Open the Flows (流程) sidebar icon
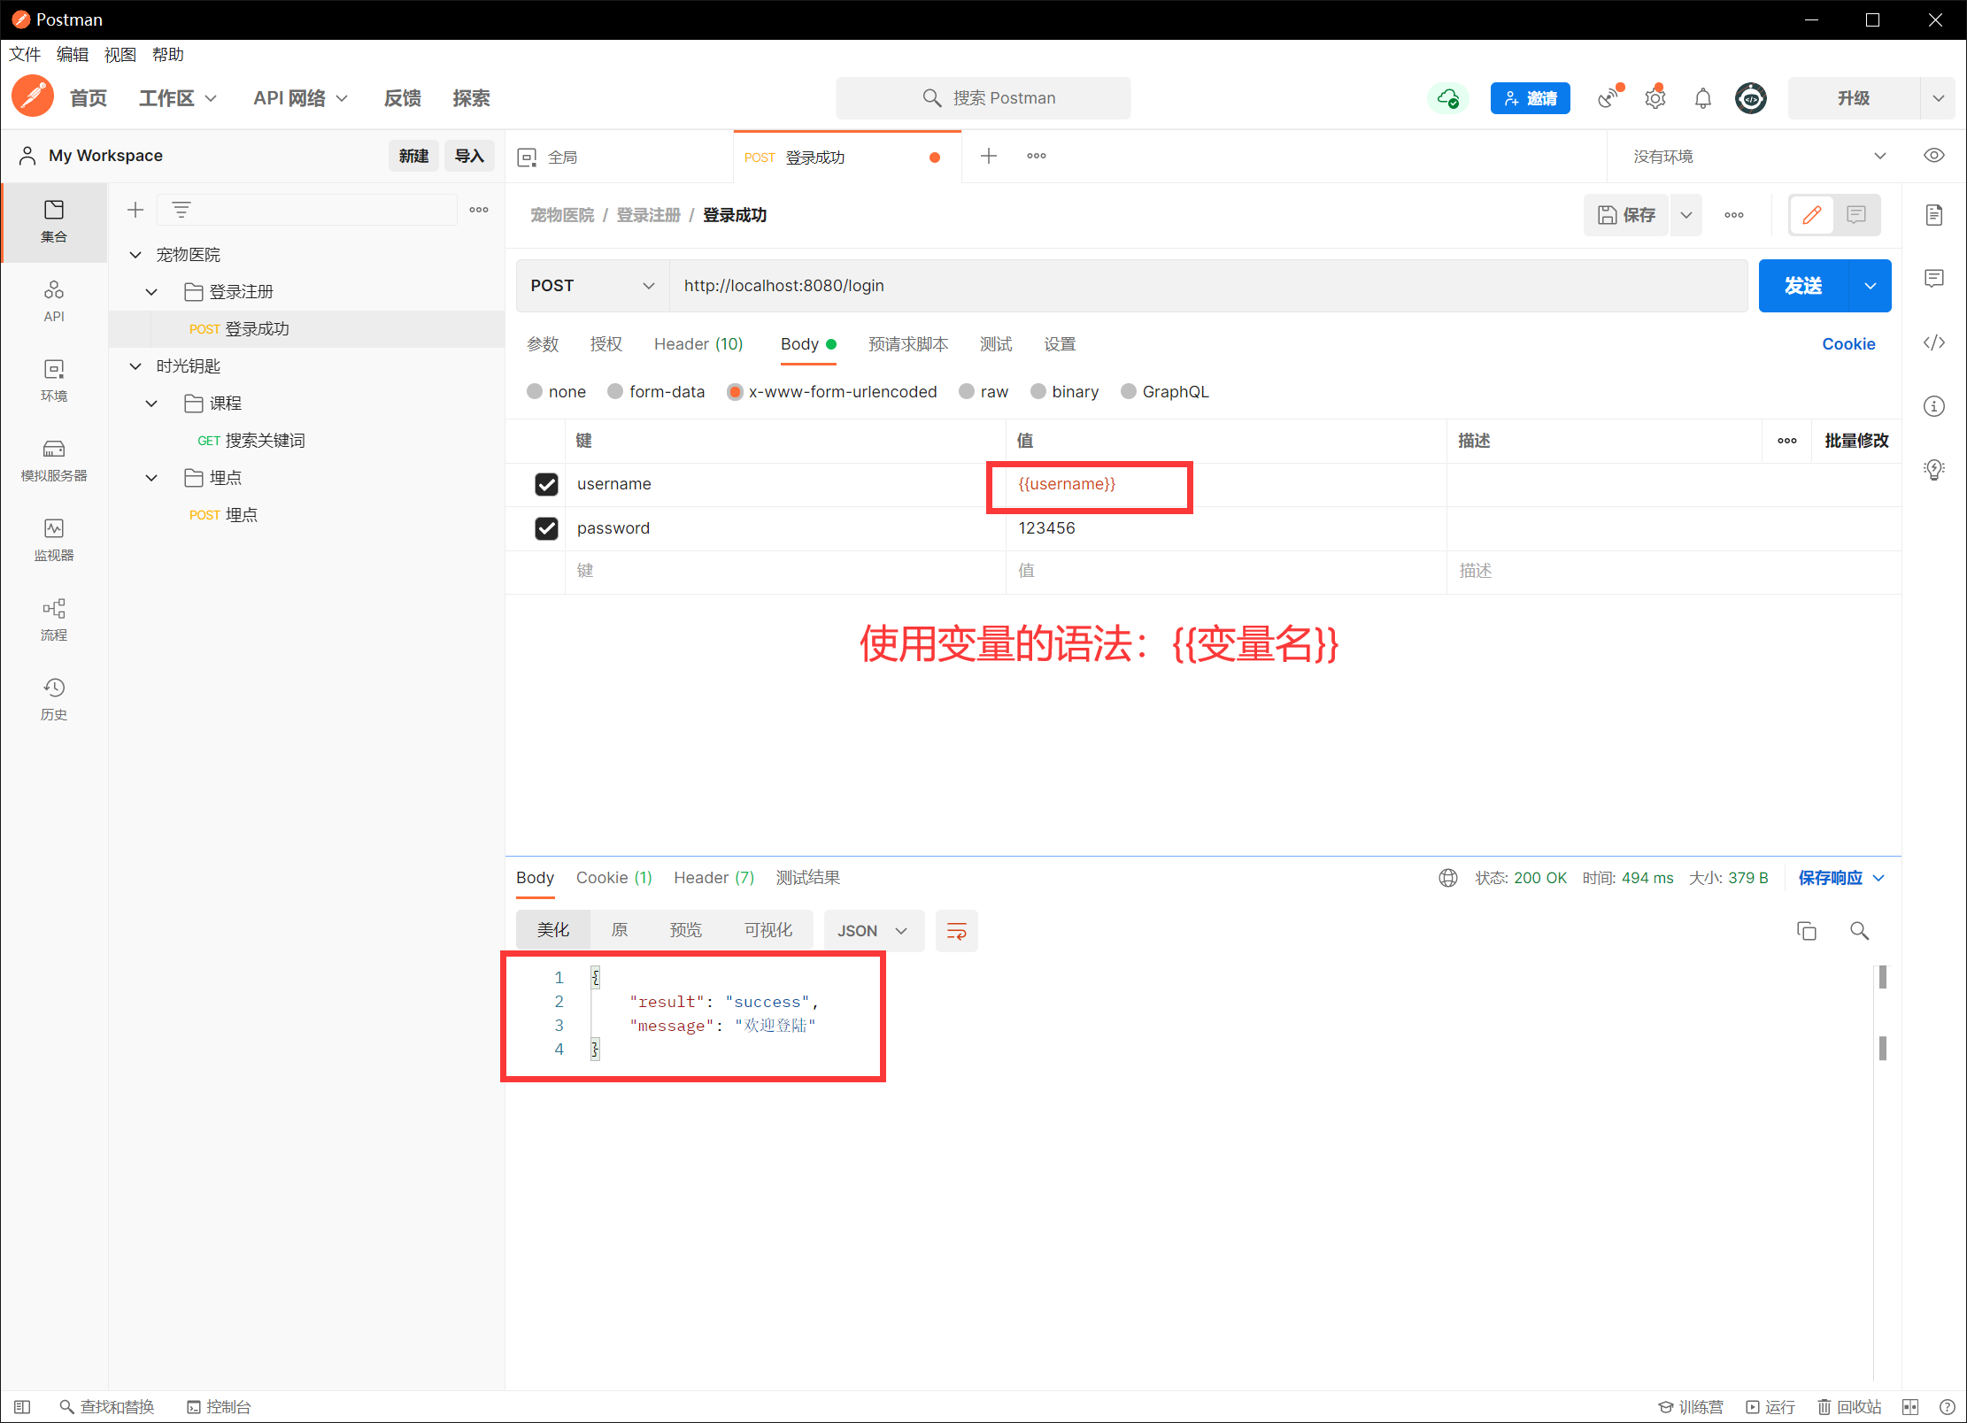 coord(54,618)
